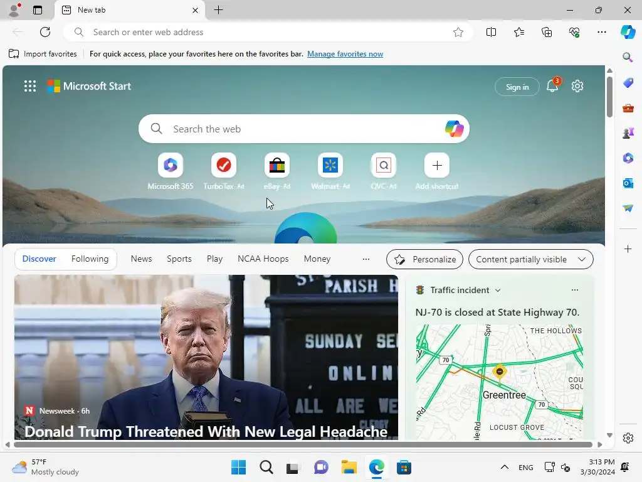642x482 pixels.
Task: Open the Favorites list
Action: point(518,32)
